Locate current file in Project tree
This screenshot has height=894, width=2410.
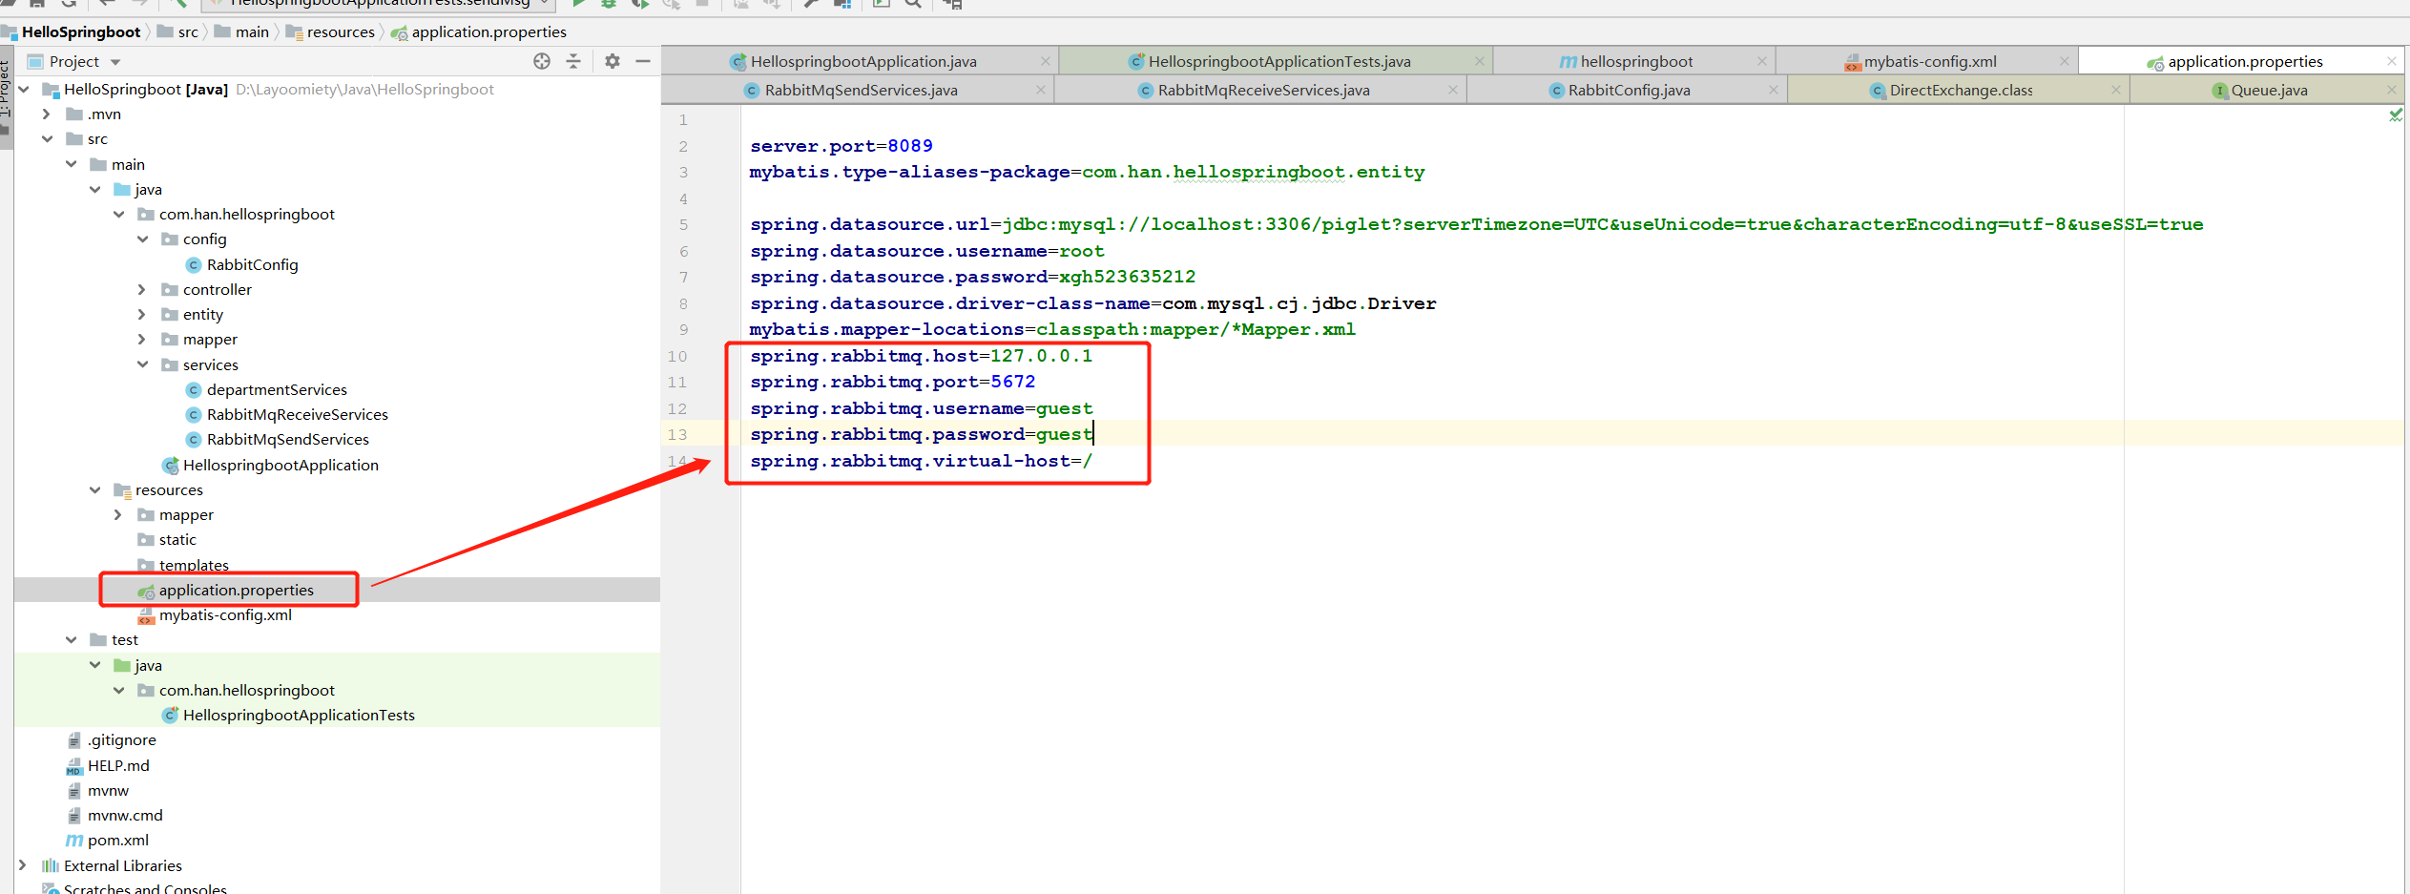542,61
